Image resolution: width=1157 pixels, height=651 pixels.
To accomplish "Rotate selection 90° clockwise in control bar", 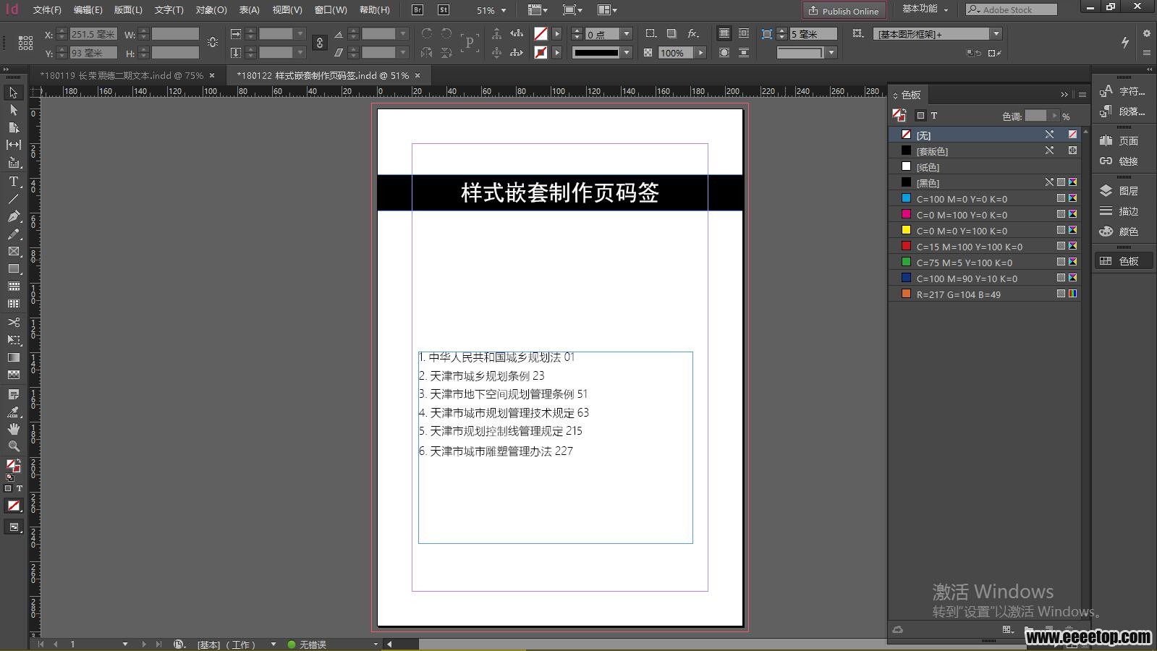I will [x=427, y=33].
